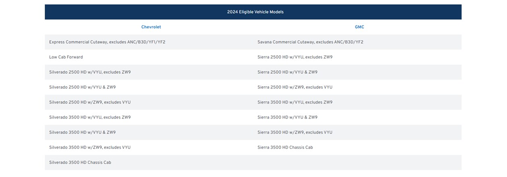Viewport: 507px width, 177px height.
Task: Click Sierra 3500 HD w/ZW9, excludes VYU
Action: [x=295, y=132]
